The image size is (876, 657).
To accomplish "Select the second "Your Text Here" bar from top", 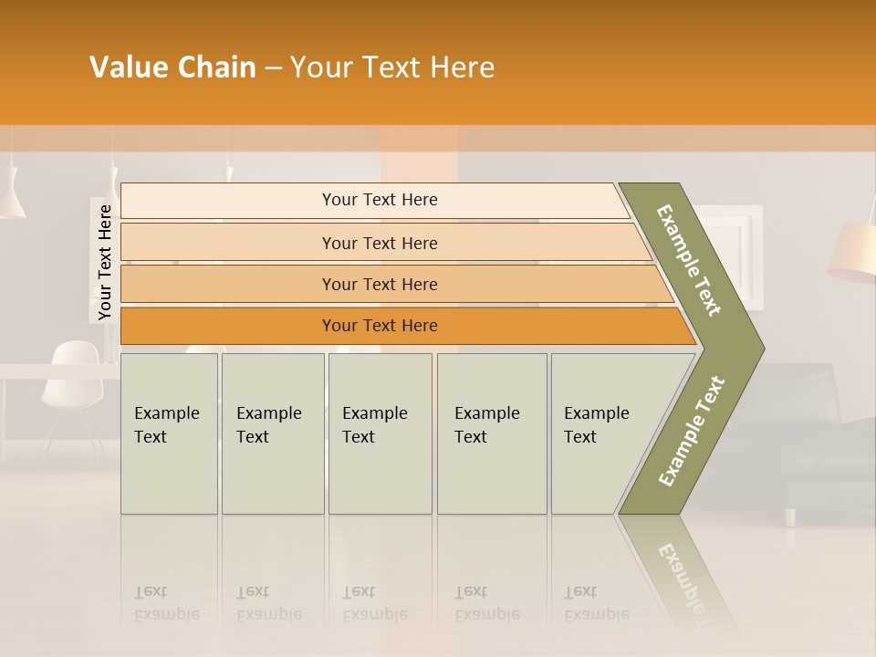I will coord(380,243).
